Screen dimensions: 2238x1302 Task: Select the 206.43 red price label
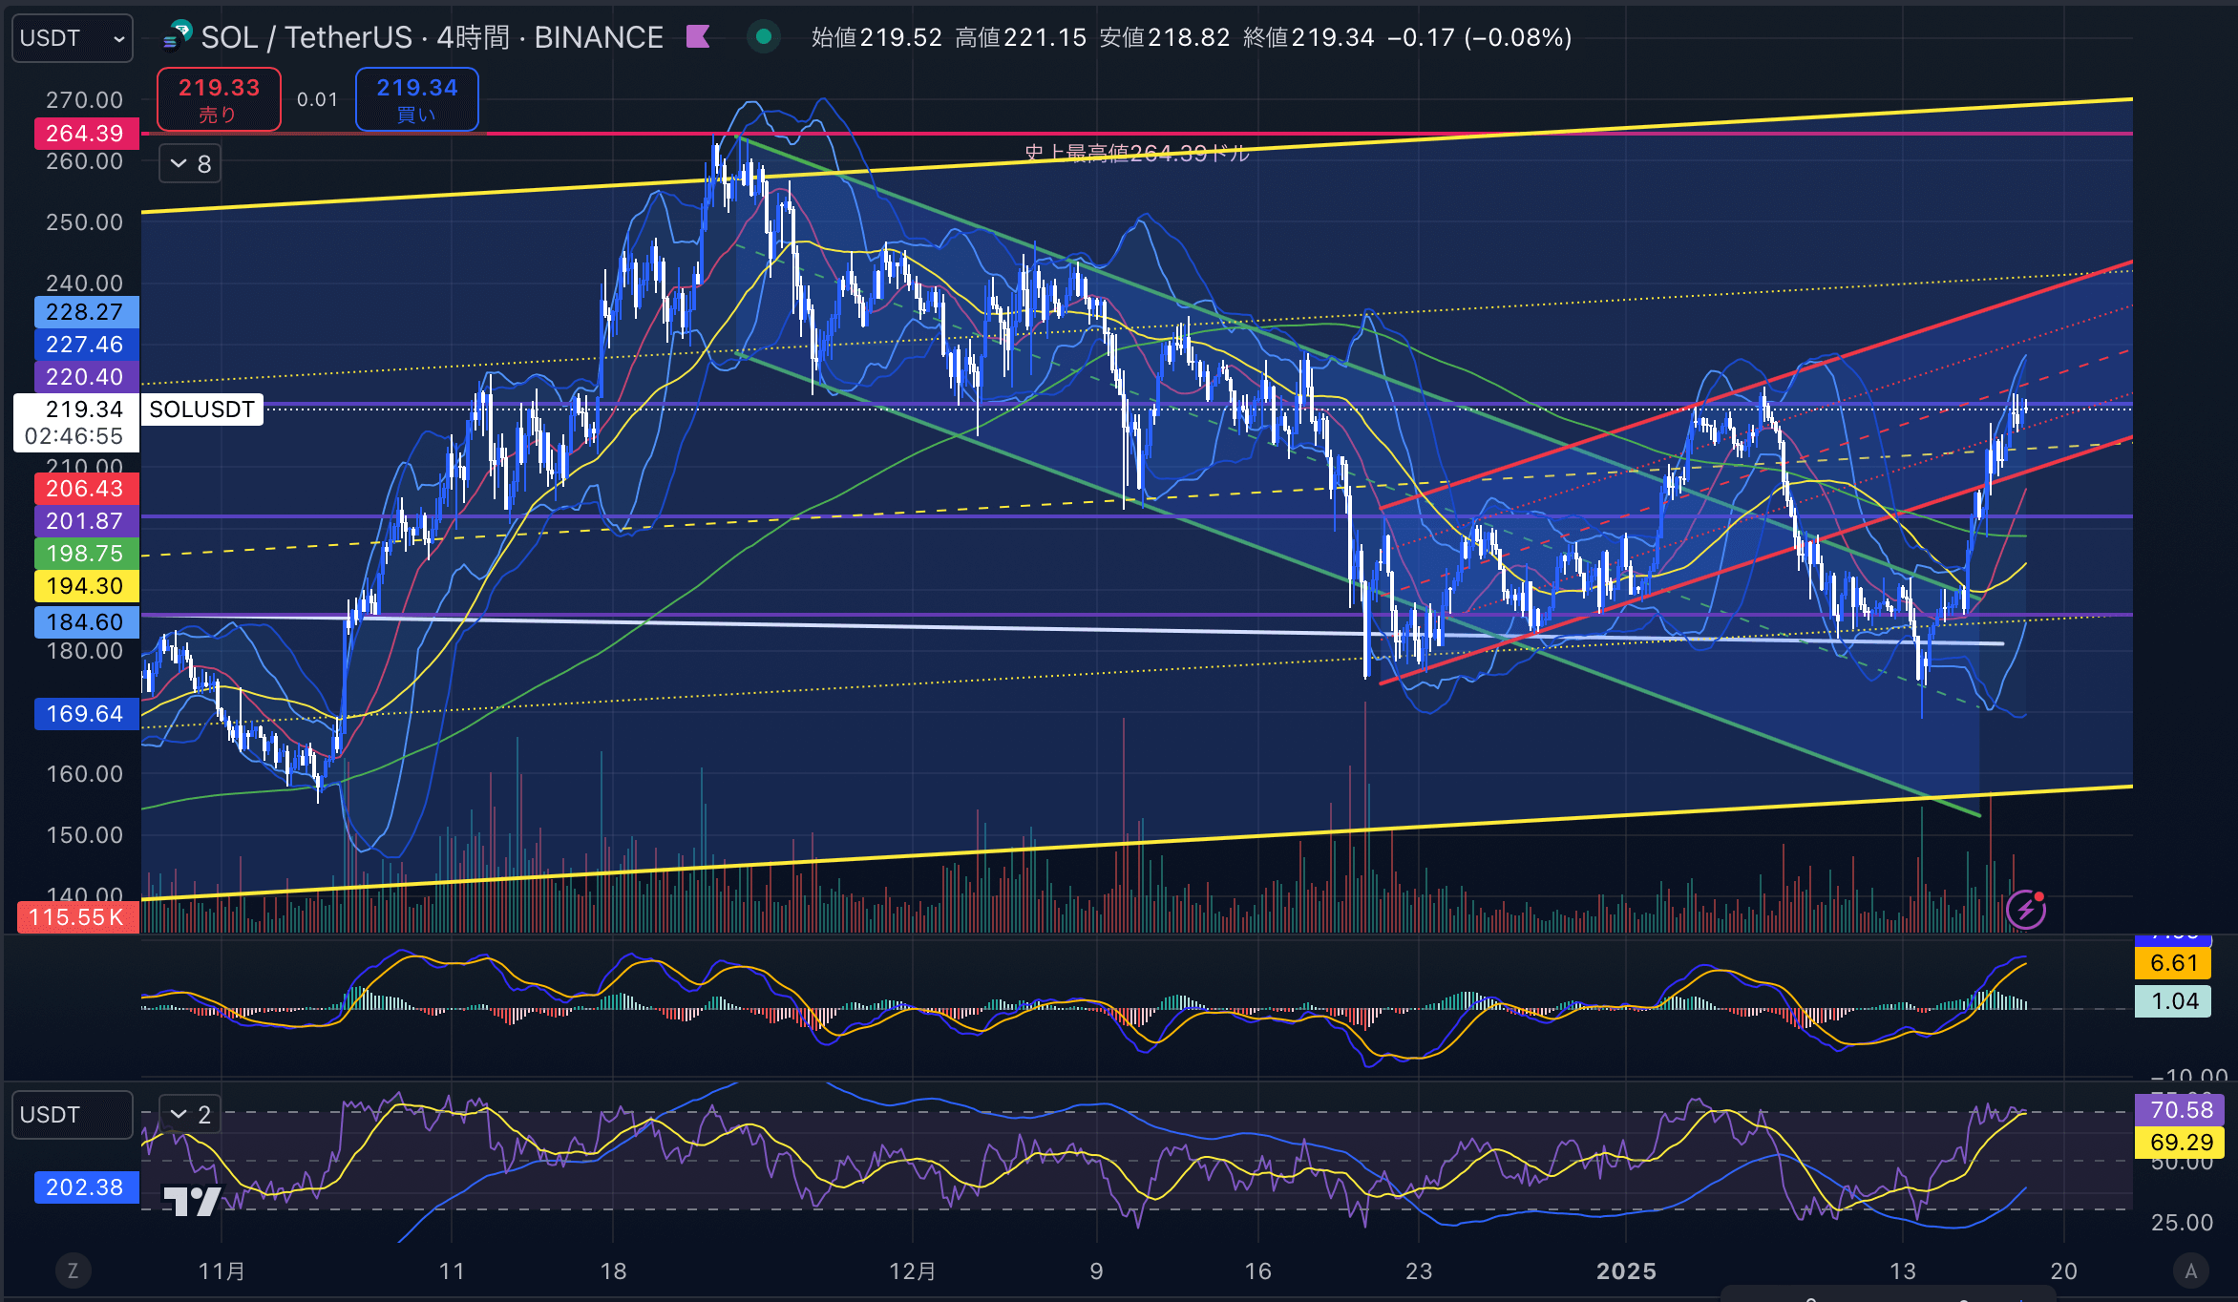[x=86, y=489]
